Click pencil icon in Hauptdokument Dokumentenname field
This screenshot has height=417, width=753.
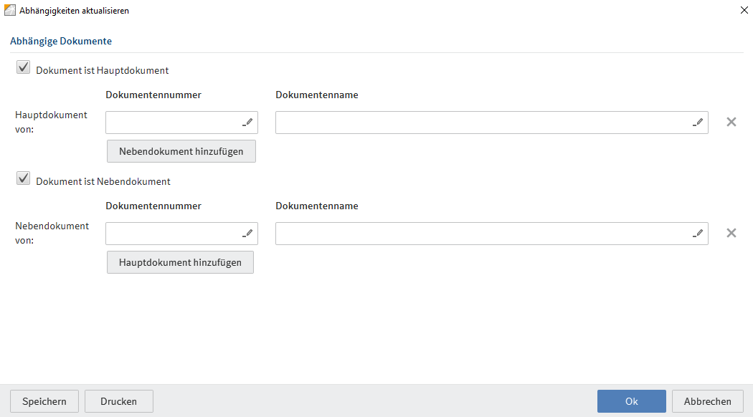click(x=698, y=123)
